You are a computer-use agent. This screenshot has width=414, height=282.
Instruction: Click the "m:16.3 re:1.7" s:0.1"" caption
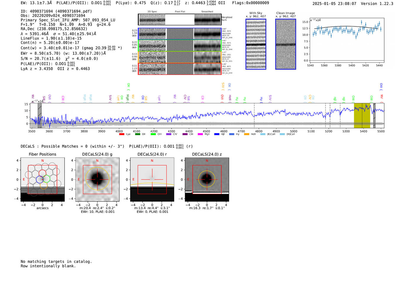(x=207, y=208)
